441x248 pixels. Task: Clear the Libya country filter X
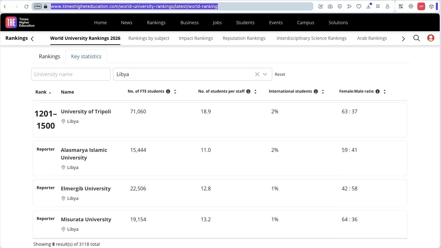257,74
